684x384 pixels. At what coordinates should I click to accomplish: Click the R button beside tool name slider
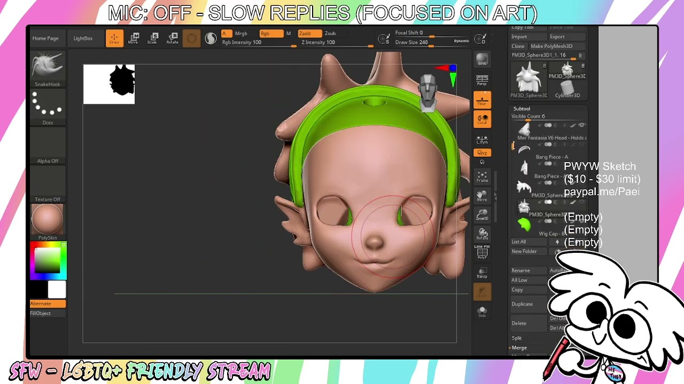[x=580, y=55]
